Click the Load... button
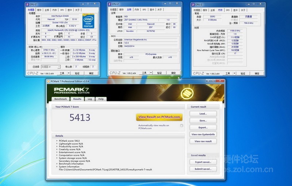Viewport: 292px width, 186px height. tap(203, 114)
